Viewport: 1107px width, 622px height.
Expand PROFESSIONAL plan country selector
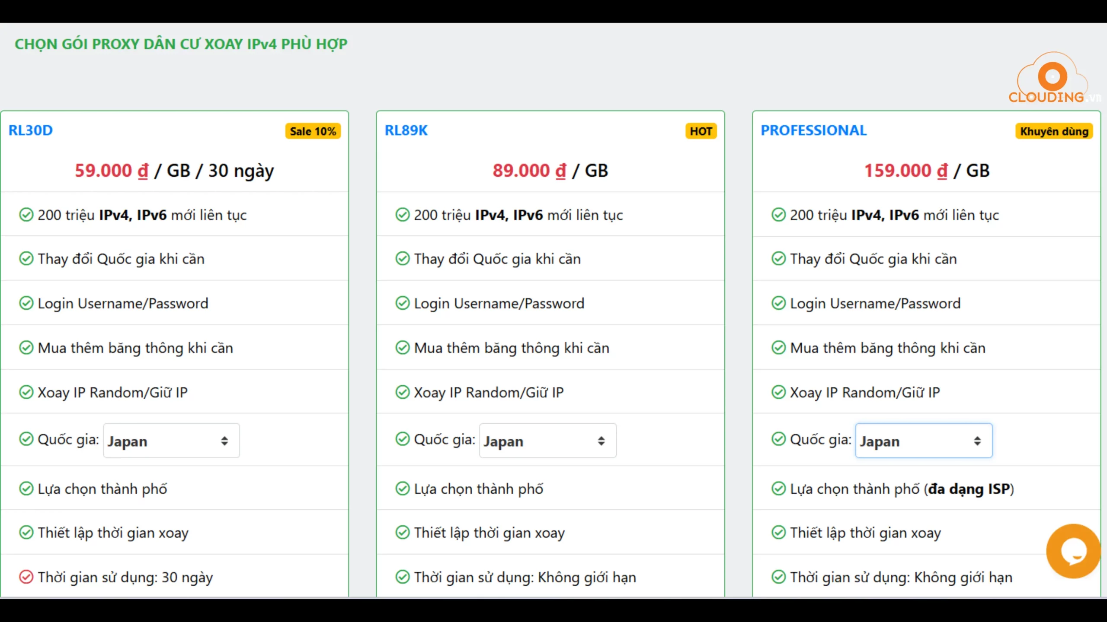[x=924, y=441]
